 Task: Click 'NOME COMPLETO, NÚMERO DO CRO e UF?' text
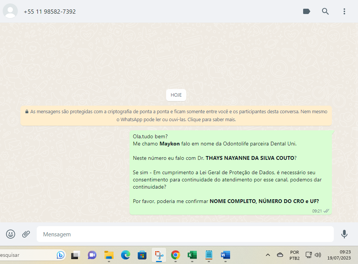(x=264, y=201)
